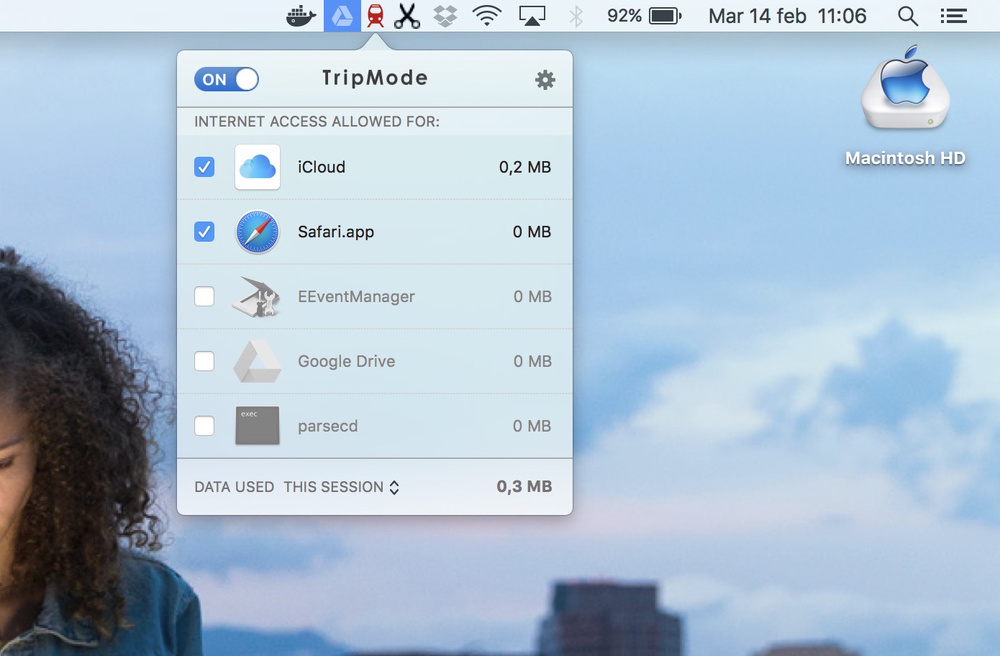The width and height of the screenshot is (1000, 656).
Task: Allow internet access for EEventManager
Action: tap(204, 296)
